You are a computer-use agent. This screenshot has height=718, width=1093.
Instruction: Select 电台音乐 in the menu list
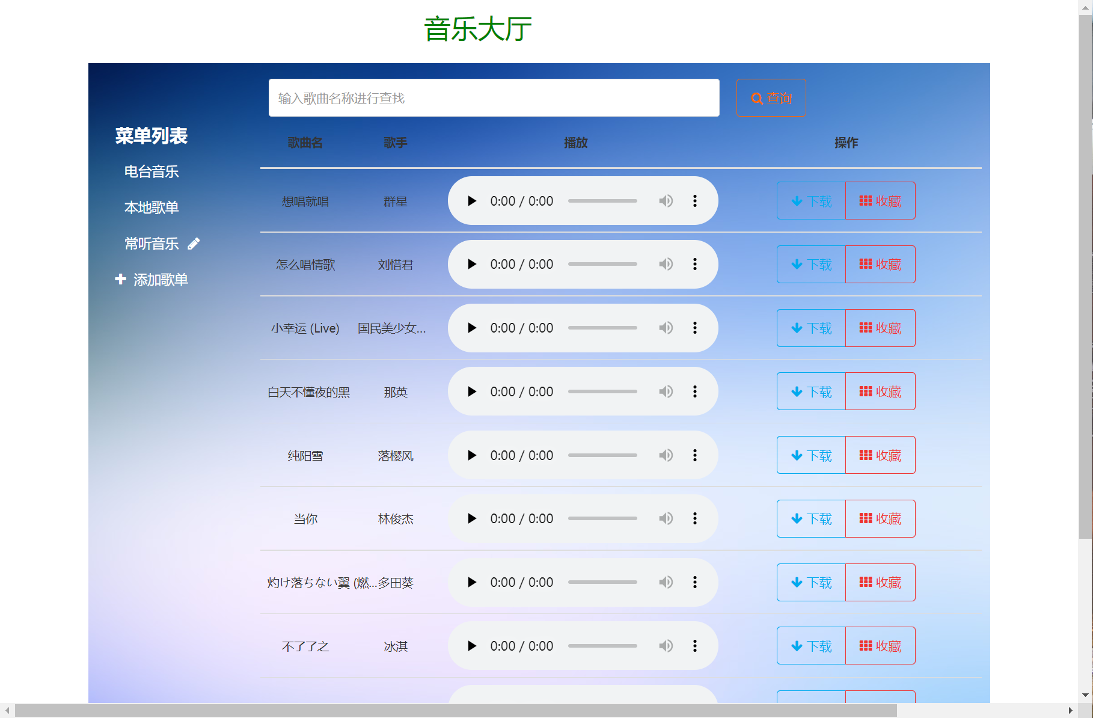tap(151, 171)
